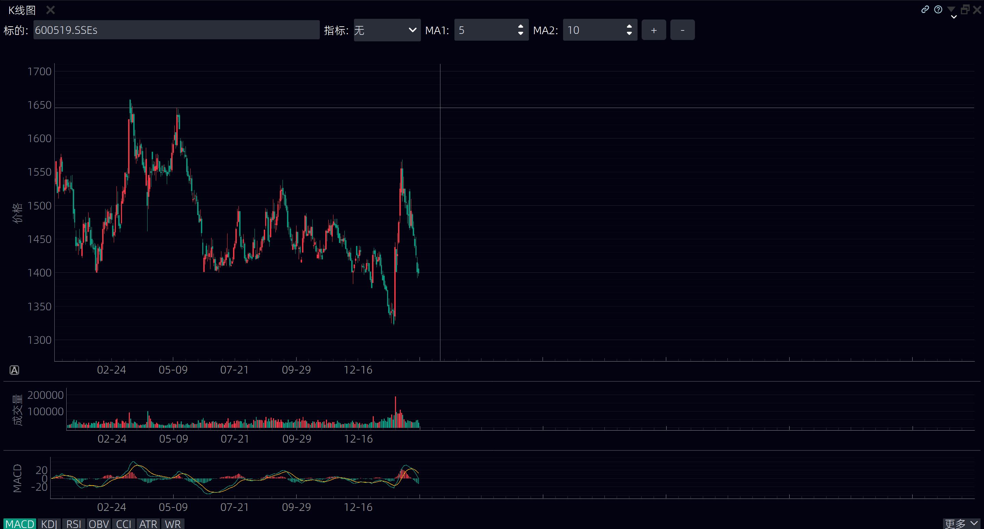Screen dimensions: 984x529
Task: Click the detach window icon
Action: pyautogui.click(x=965, y=10)
